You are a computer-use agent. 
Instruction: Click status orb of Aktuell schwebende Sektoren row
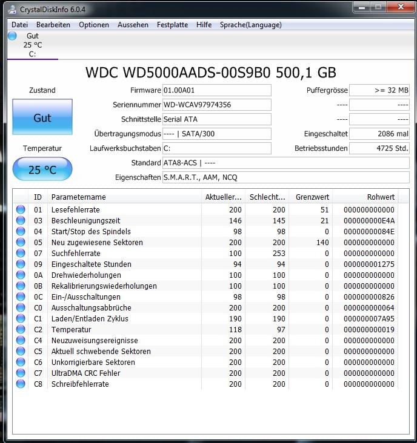tap(21, 351)
